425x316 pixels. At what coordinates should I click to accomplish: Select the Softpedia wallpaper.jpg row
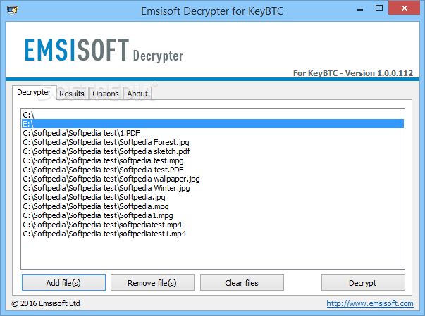tap(213, 179)
